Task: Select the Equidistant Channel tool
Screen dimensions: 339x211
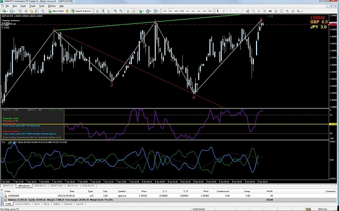Action: (x=247, y=11)
